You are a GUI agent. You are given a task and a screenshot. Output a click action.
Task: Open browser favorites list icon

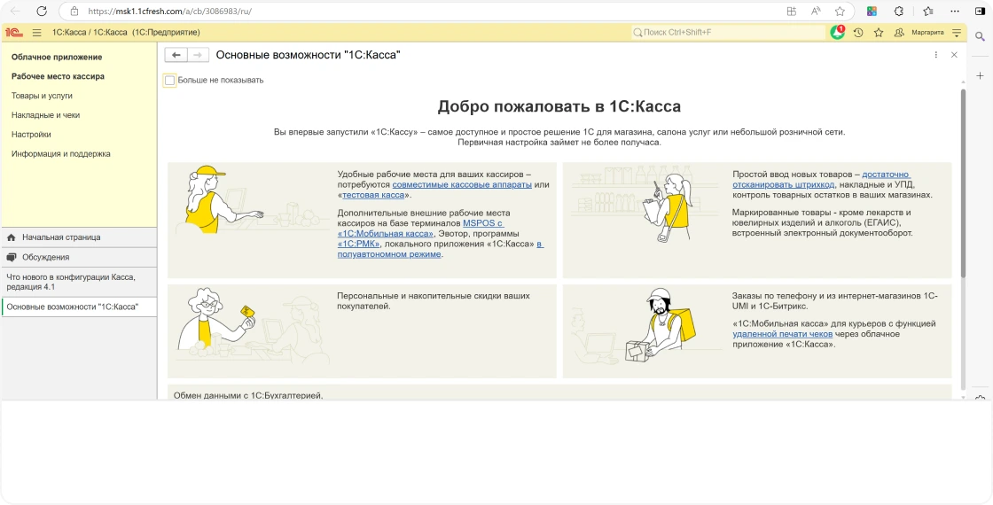tap(927, 11)
